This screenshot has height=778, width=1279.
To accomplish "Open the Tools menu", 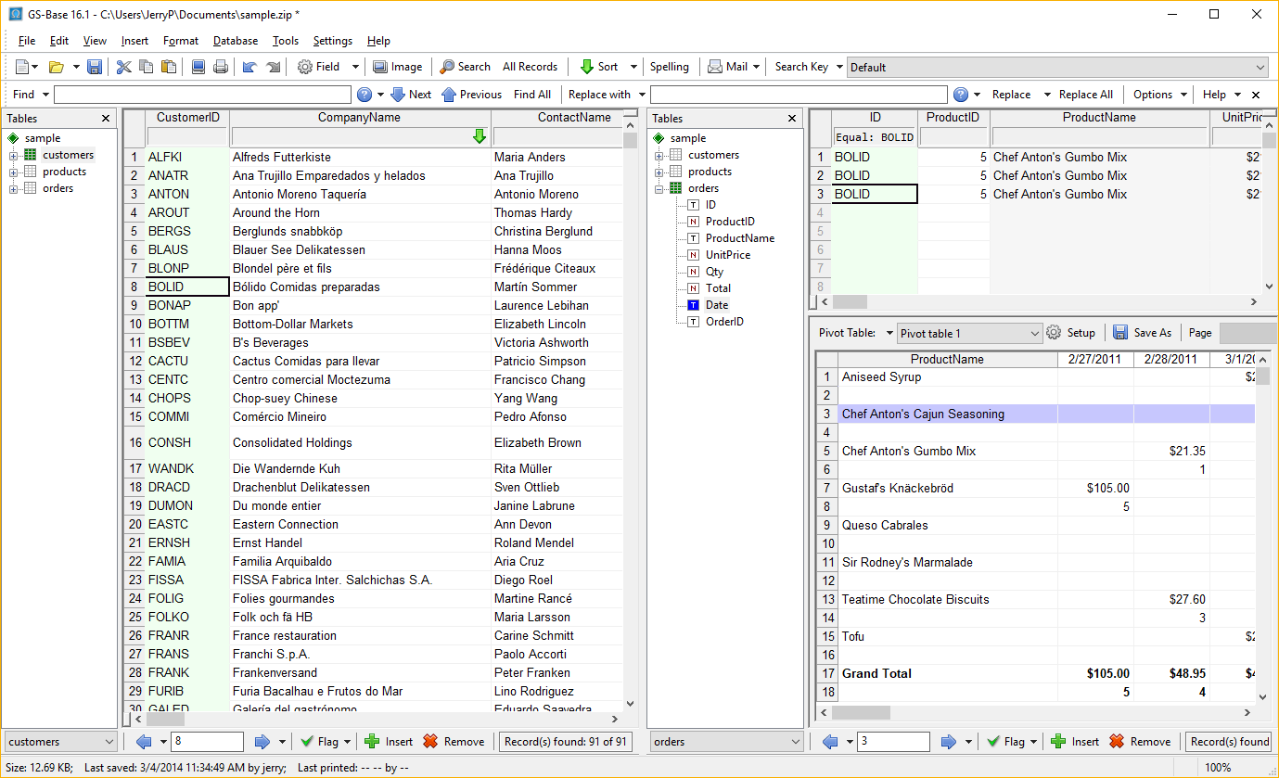I will pyautogui.click(x=285, y=41).
